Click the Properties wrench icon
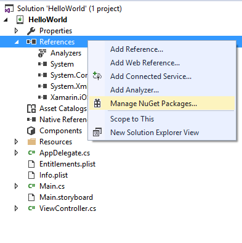The image size is (242, 243). [x=31, y=31]
